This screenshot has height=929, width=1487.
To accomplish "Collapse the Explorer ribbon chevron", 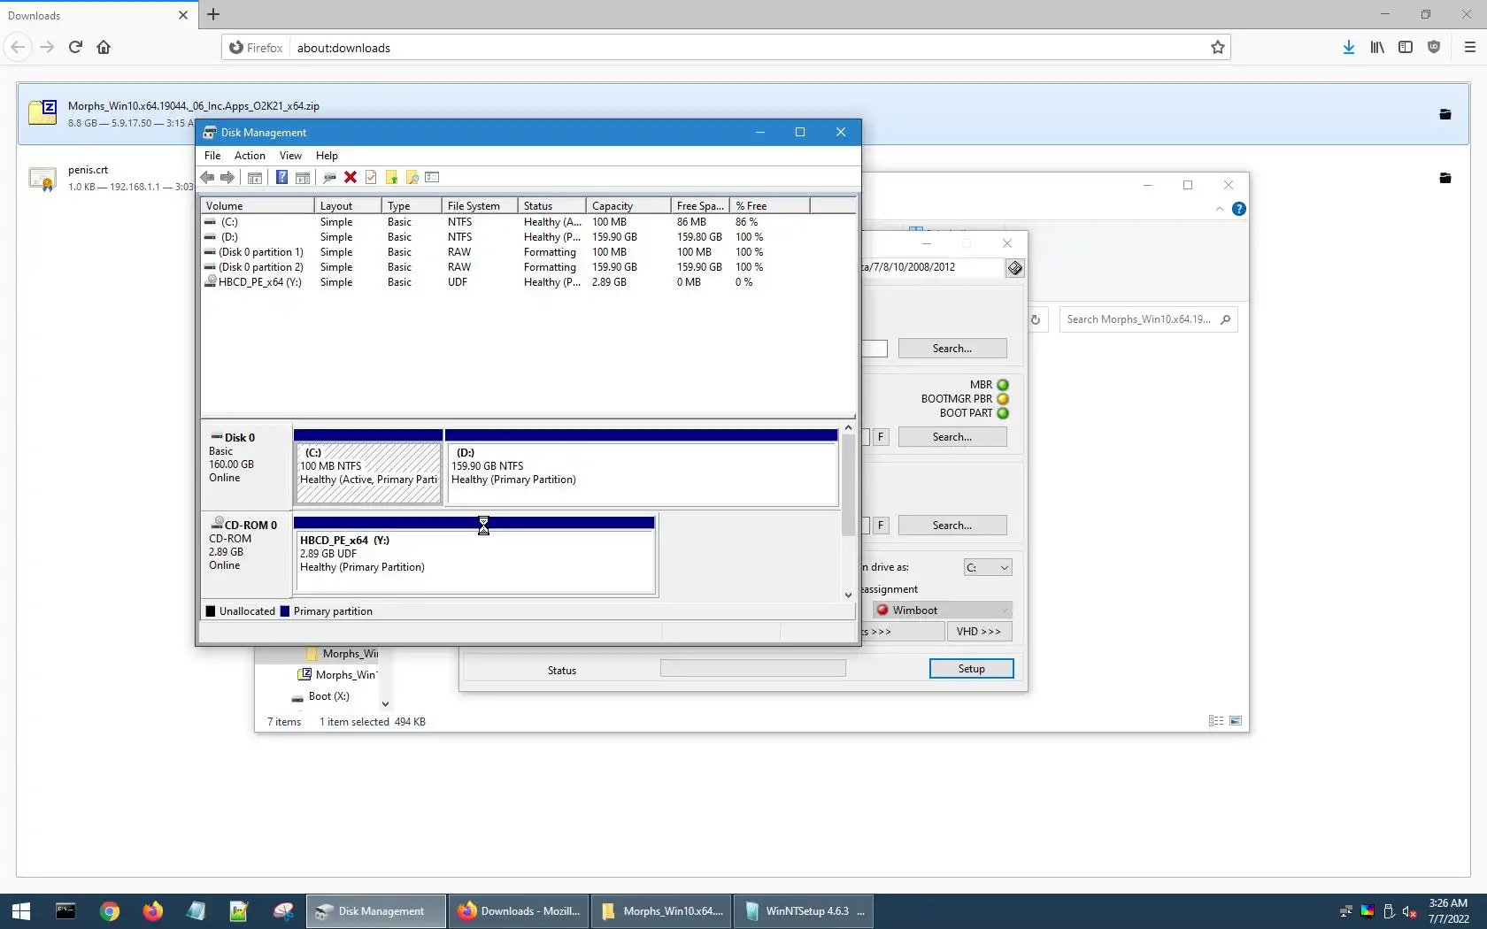I will [x=1220, y=210].
